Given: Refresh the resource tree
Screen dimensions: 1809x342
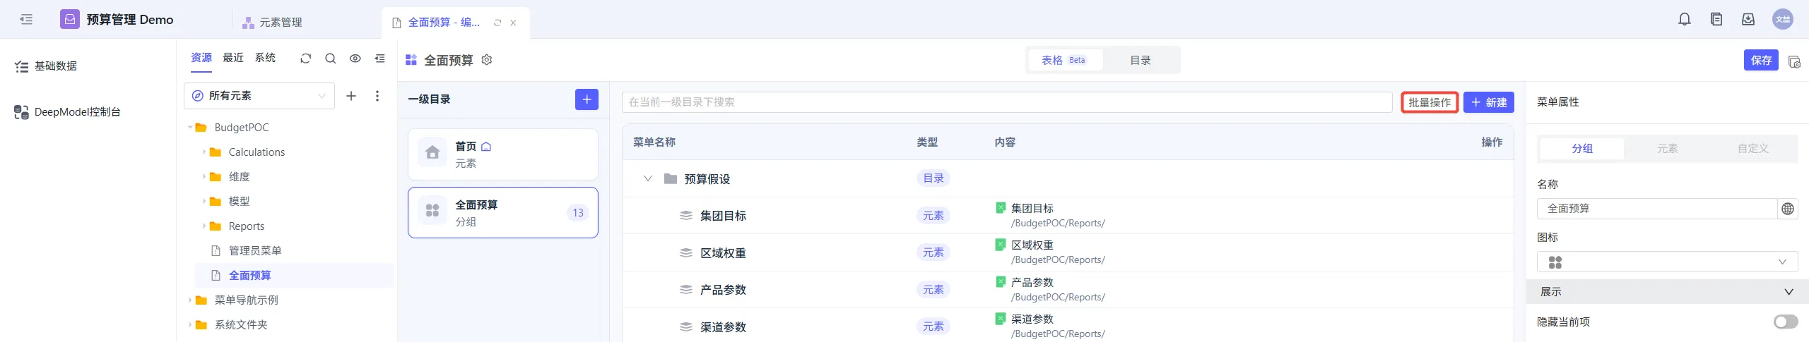Looking at the screenshot, I should (x=305, y=59).
